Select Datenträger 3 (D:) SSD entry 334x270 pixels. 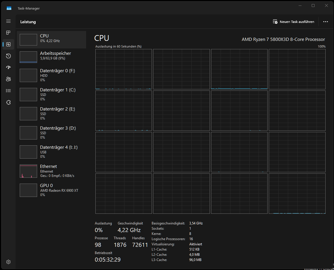51,133
